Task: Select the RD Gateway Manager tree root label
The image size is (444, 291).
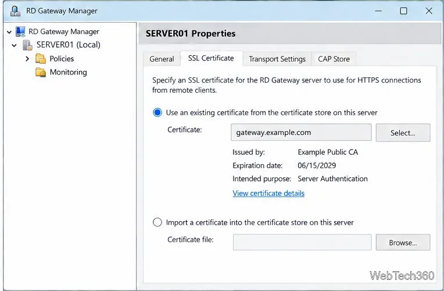Action: (x=64, y=31)
